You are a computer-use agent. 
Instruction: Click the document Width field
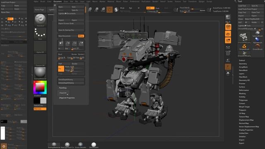(74, 67)
